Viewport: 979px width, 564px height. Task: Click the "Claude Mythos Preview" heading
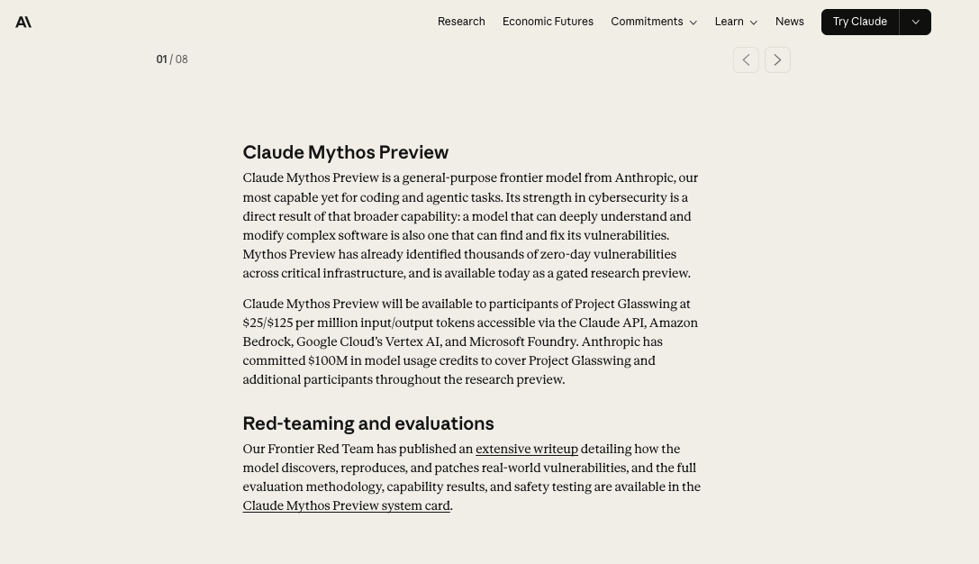click(345, 152)
